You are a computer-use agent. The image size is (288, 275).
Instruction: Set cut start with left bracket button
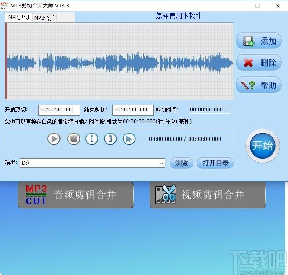point(91,139)
